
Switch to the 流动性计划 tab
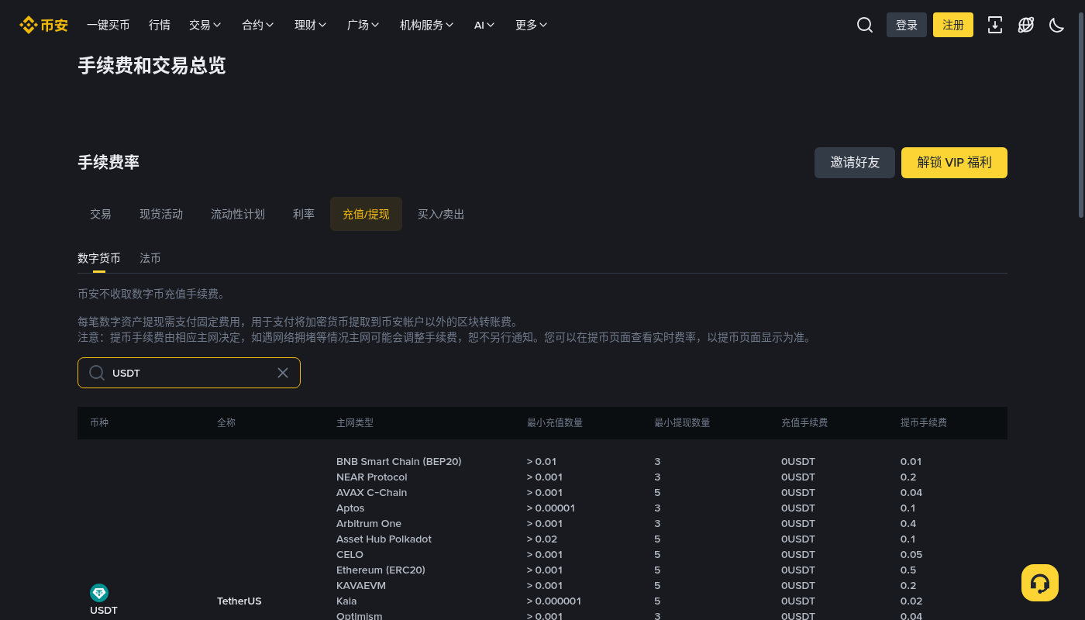238,214
